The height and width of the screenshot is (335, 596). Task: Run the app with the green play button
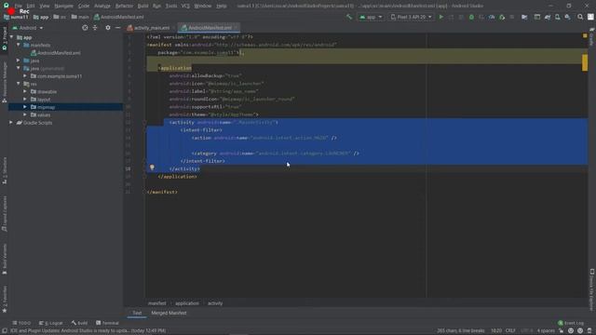pos(440,17)
